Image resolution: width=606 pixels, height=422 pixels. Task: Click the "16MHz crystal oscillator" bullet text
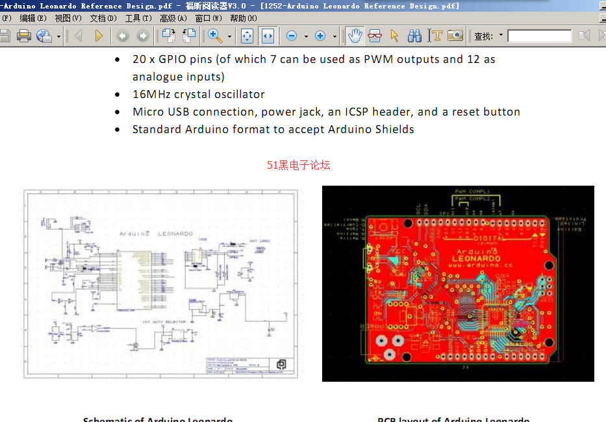[199, 94]
